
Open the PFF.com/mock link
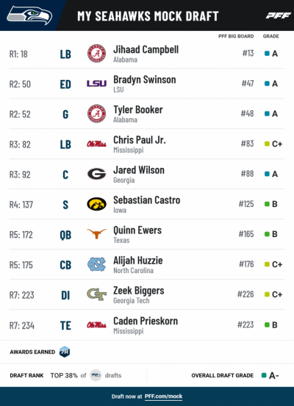(x=163, y=396)
